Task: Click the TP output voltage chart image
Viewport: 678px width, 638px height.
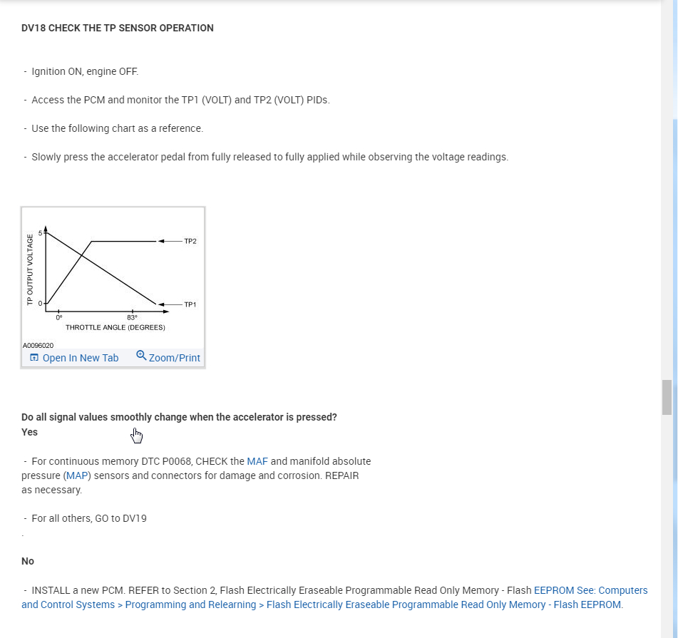Action: [x=113, y=278]
